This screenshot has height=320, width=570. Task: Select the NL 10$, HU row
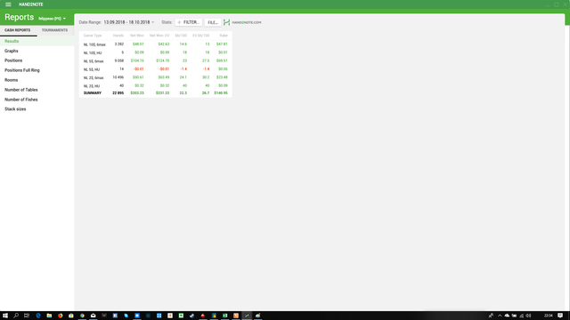point(156,52)
